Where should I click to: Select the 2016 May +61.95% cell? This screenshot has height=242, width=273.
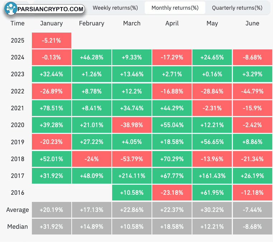tap(212, 193)
